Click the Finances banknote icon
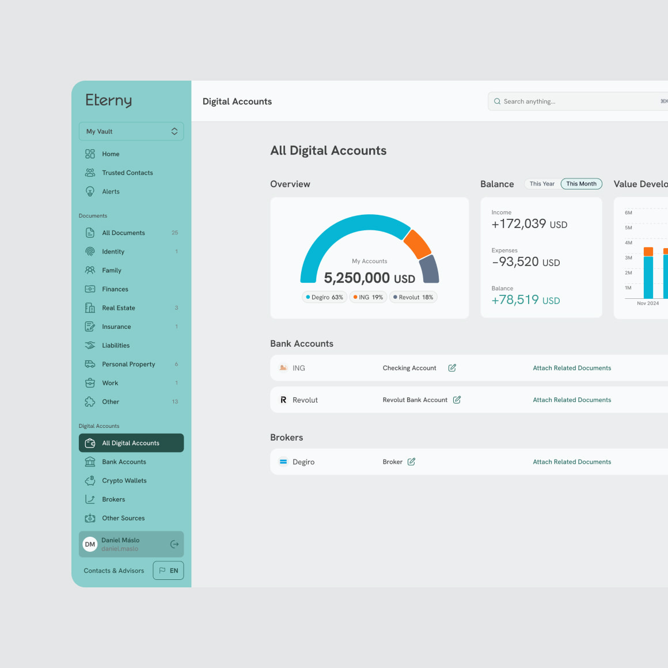This screenshot has width=668, height=668. (x=90, y=289)
